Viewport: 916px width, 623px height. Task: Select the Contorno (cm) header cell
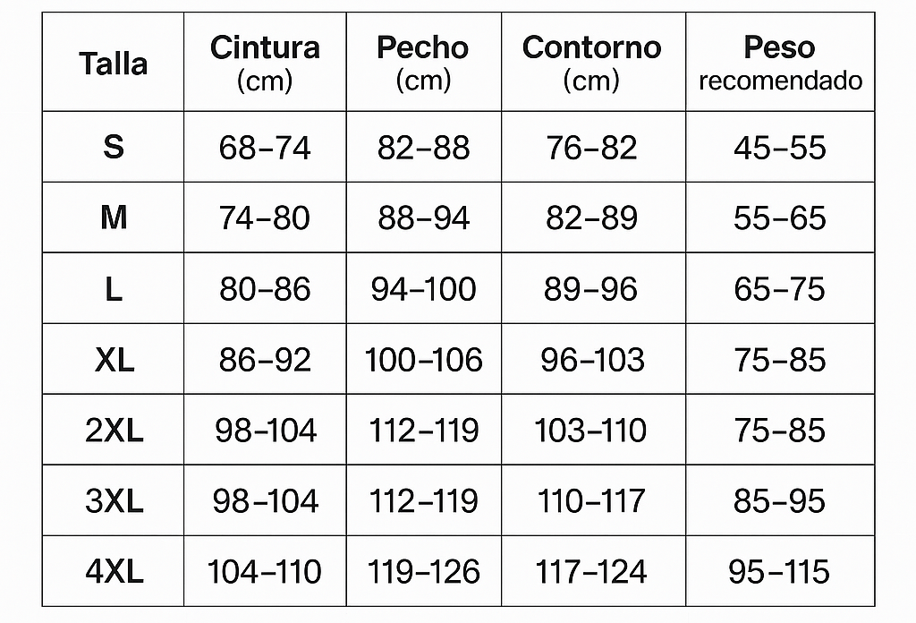coord(591,63)
